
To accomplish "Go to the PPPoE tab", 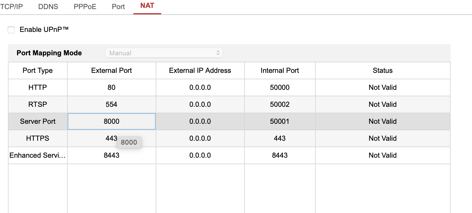I will (85, 7).
